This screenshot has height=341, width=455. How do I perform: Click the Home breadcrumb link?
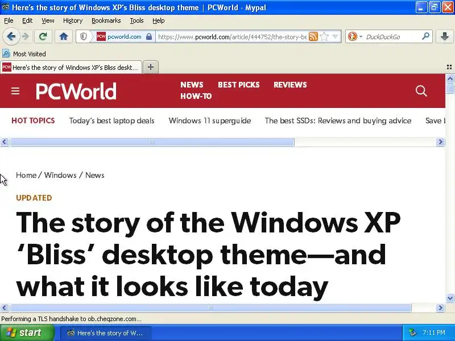[x=26, y=175]
